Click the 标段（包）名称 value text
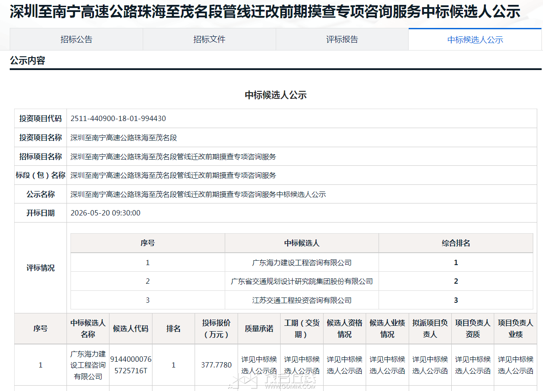The width and height of the screenshot is (543, 391). point(173,176)
